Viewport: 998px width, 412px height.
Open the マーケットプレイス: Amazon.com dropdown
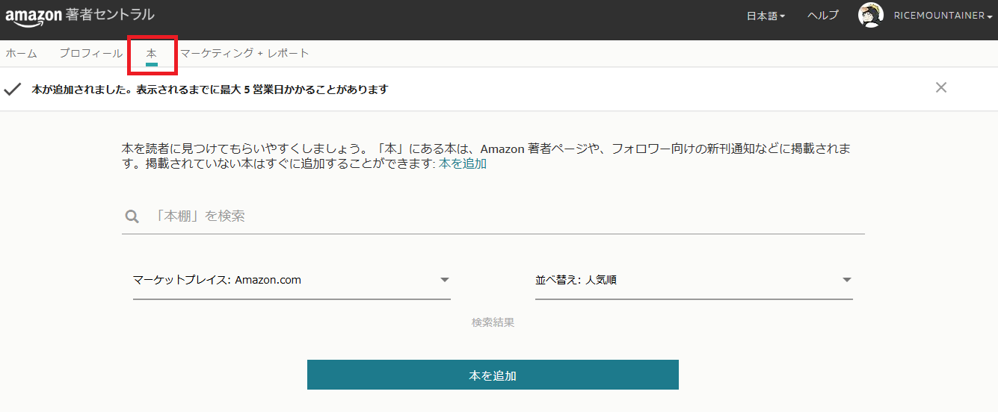pos(292,281)
